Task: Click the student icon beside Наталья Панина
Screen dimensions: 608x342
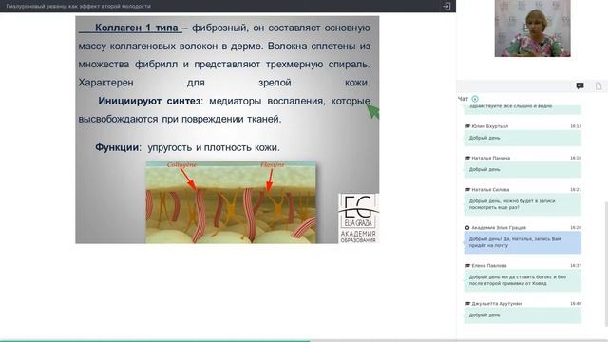Action: pos(467,159)
